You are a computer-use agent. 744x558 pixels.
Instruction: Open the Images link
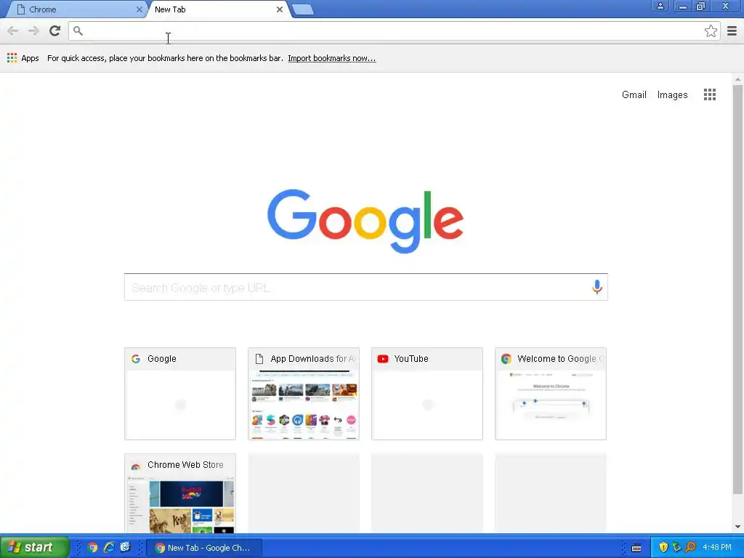tap(672, 94)
